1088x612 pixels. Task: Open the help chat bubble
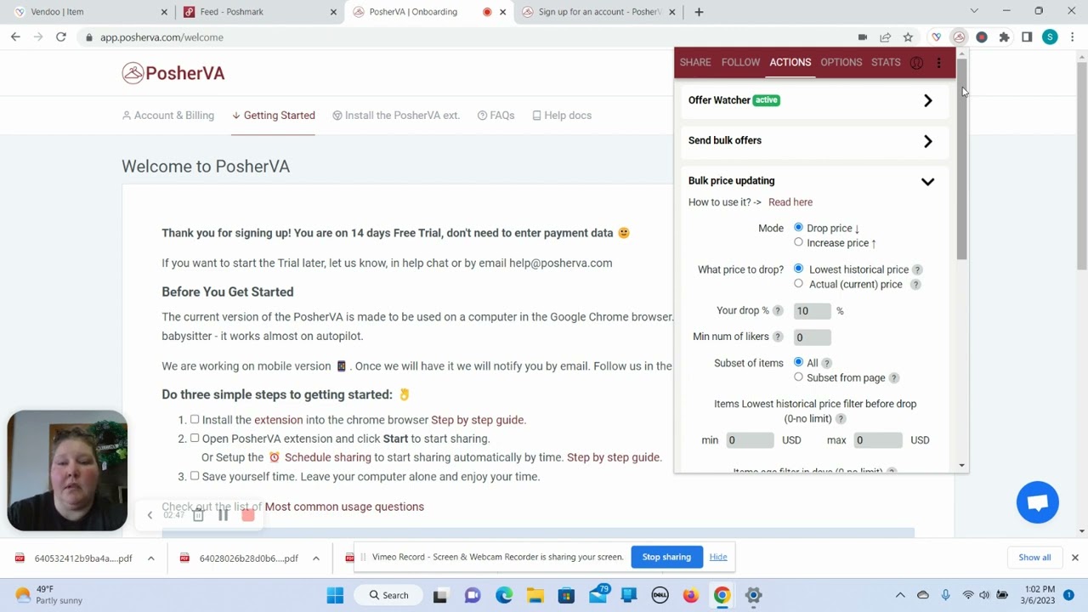1038,502
